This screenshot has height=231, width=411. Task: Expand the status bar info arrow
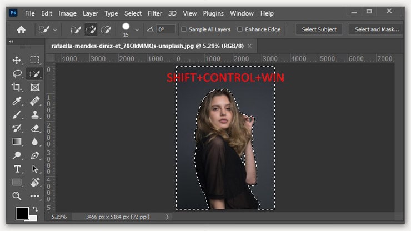pos(167,217)
